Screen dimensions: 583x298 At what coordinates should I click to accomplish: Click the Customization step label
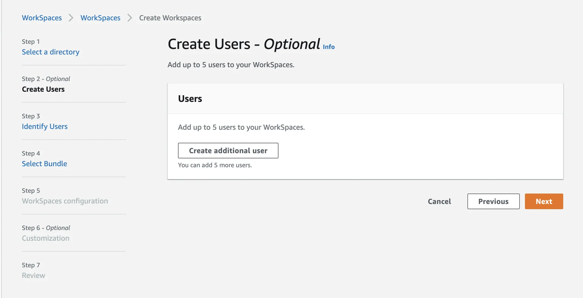(46, 238)
